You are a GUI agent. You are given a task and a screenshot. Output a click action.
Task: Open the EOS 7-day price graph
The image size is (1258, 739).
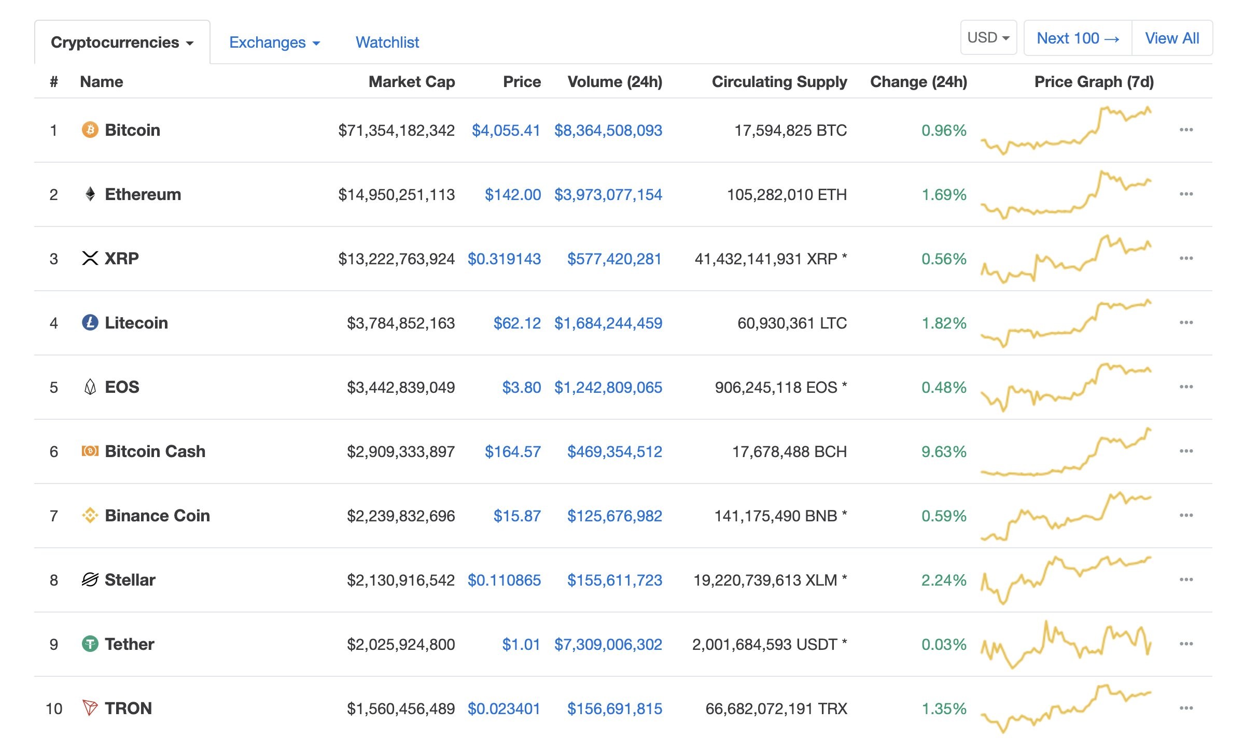pos(1066,387)
